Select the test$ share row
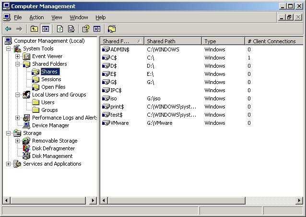This screenshot has height=217, width=306. coord(201,115)
